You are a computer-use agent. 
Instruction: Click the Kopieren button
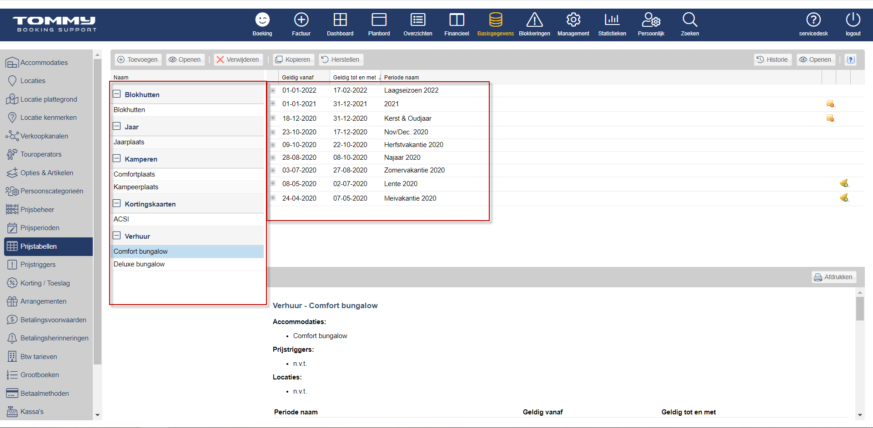tap(293, 59)
